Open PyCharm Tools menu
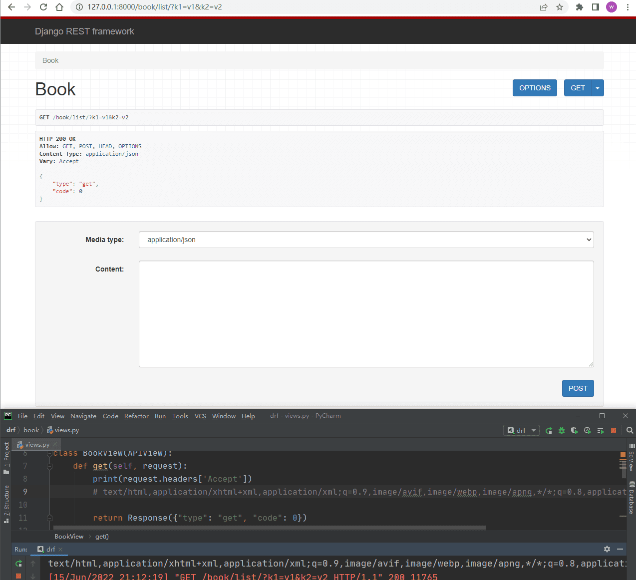Viewport: 636px width, 580px height. [180, 416]
